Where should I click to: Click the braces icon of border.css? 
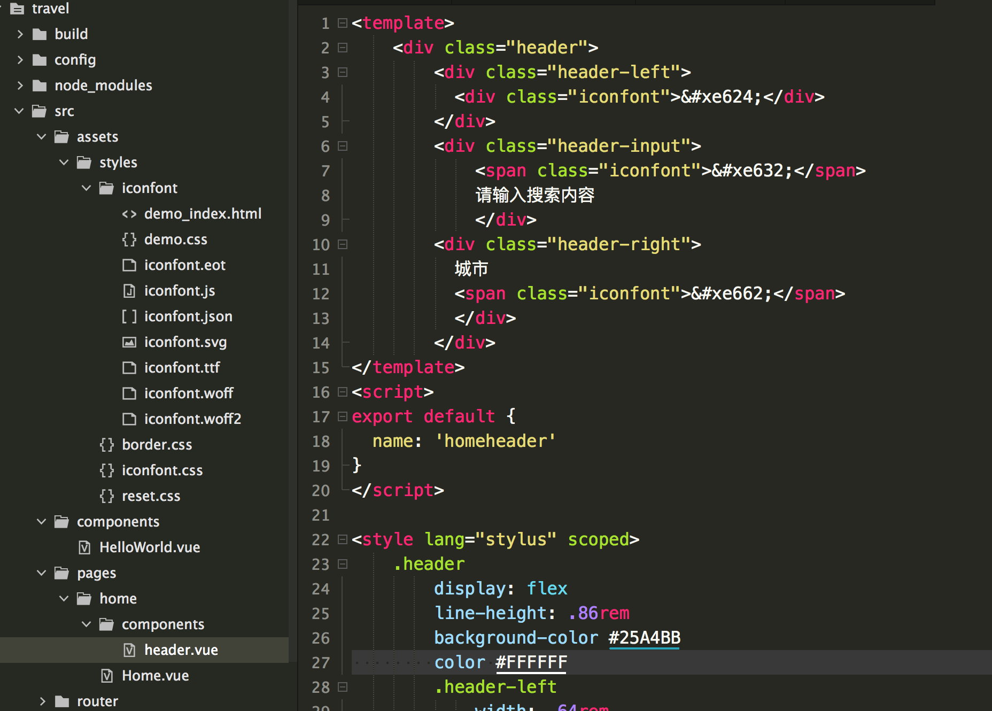[107, 445]
